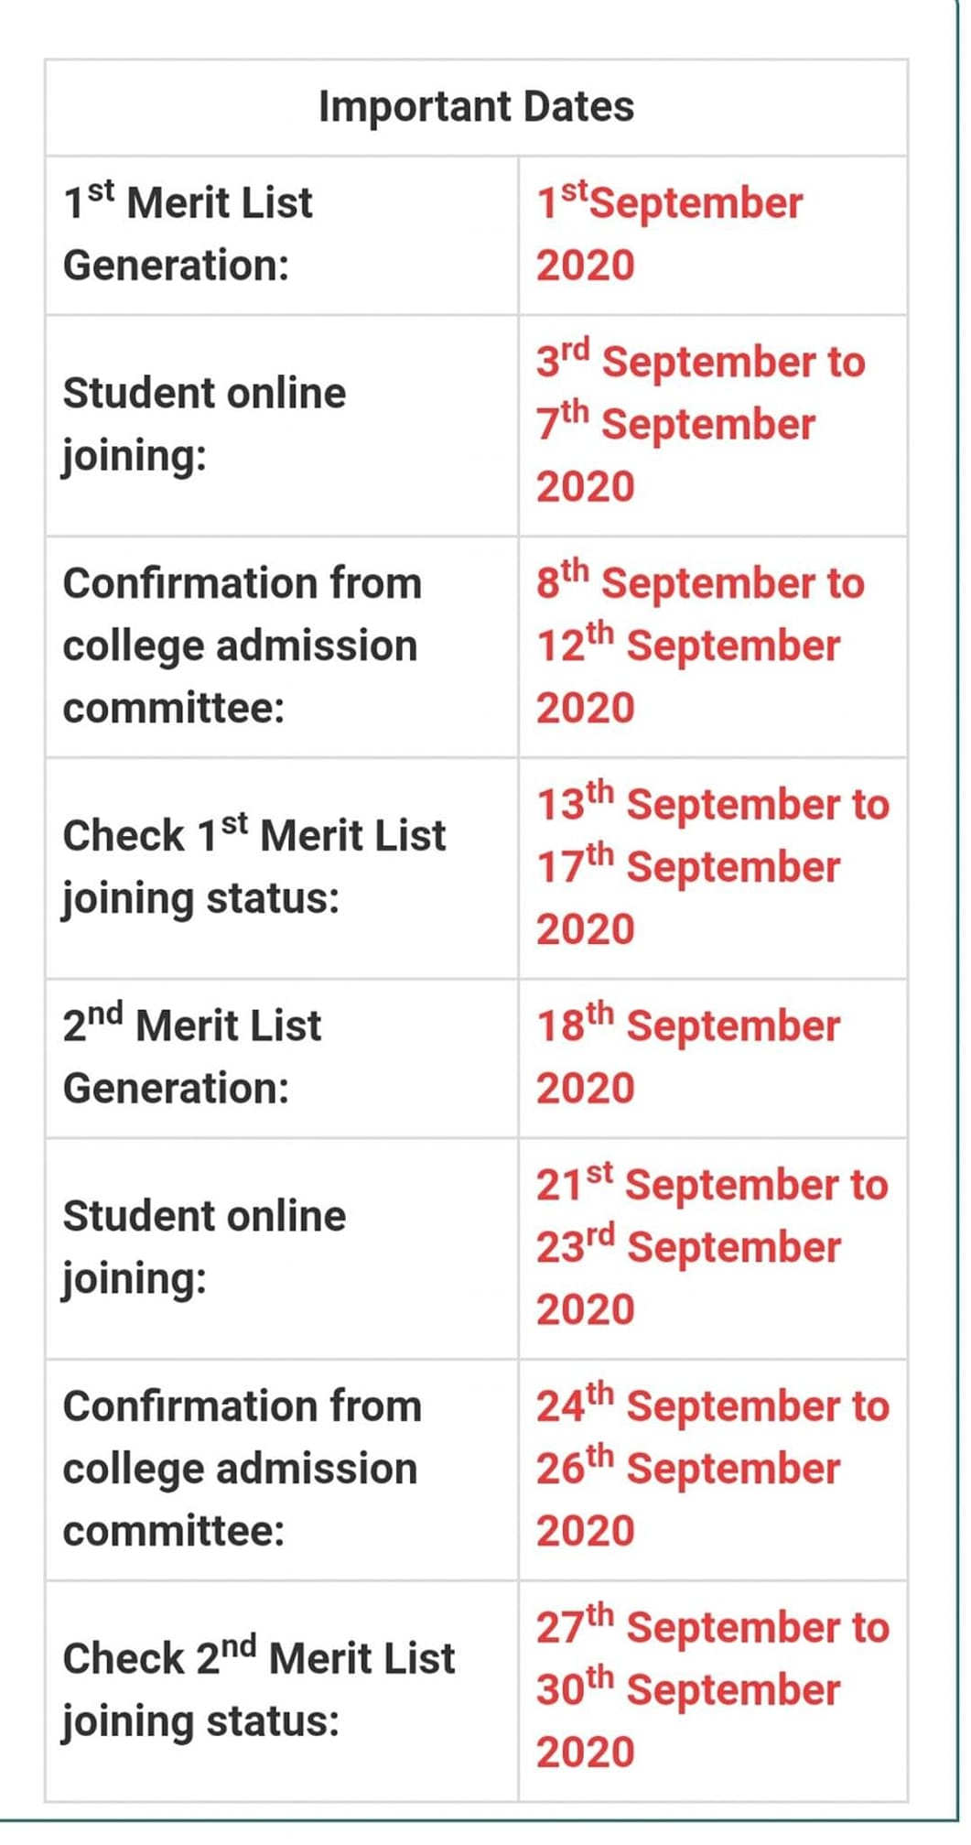Screen dimensions: 971x1845
Task: Click the 8th to 12th September date
Action: (x=701, y=646)
